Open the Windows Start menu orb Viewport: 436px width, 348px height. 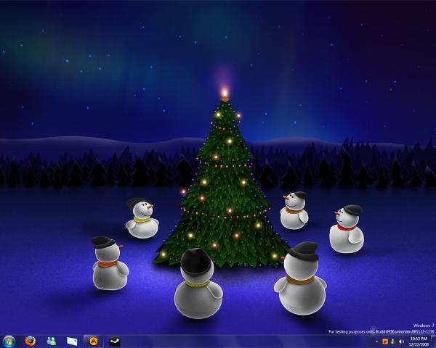(9, 341)
